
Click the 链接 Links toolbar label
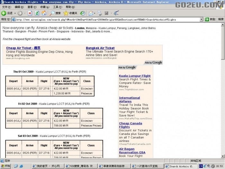pyautogui.click(x=221, y=19)
